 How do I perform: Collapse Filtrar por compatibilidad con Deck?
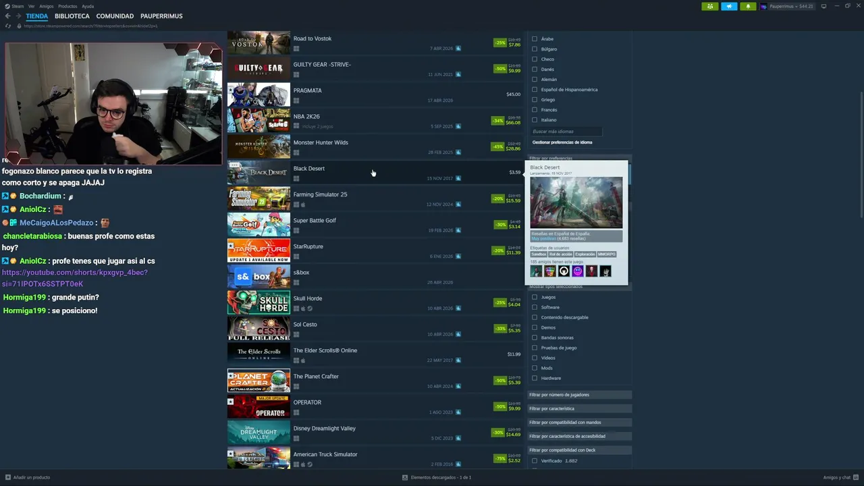[x=579, y=450]
